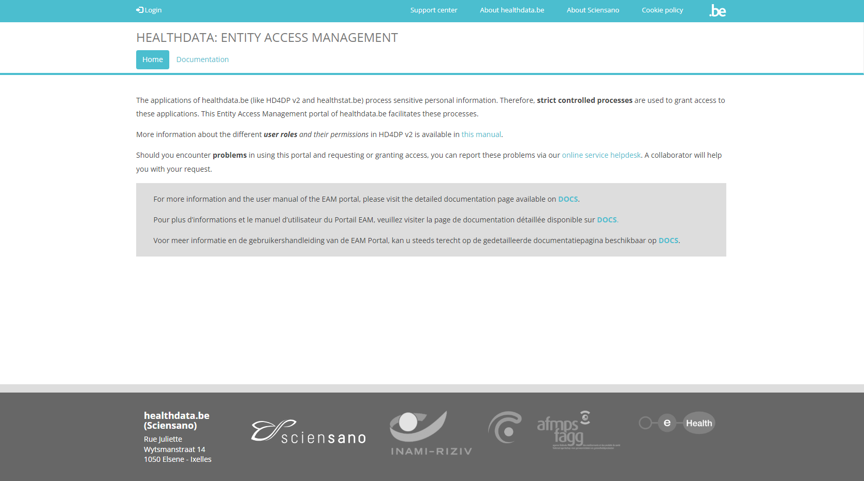Click the Login arrow icon
The height and width of the screenshot is (481, 864).
(139, 10)
